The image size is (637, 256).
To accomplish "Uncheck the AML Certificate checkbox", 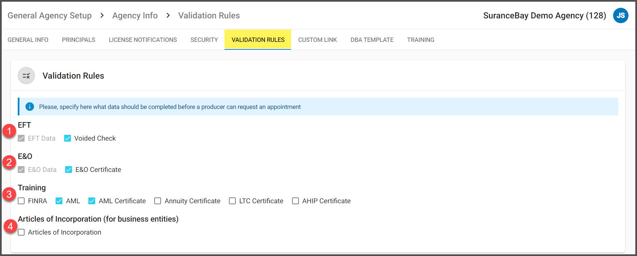I will [92, 201].
